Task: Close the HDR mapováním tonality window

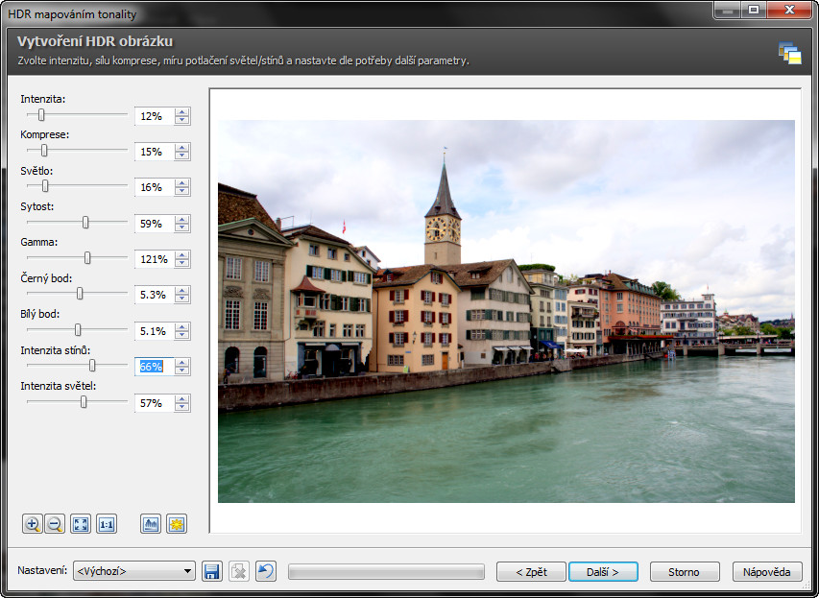Action: (x=789, y=10)
